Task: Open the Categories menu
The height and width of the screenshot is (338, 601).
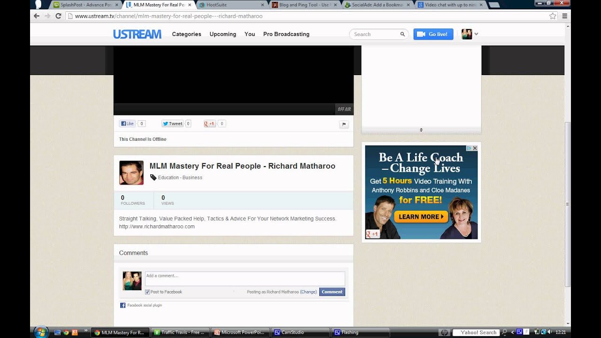Action: (x=186, y=34)
